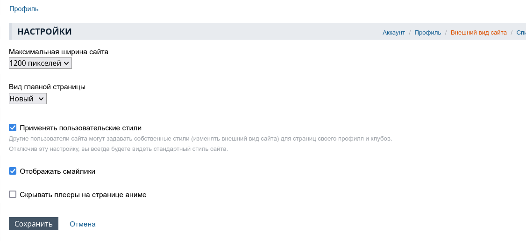
Task: Tick the hide players on anime page checkbox
Action: (13, 195)
